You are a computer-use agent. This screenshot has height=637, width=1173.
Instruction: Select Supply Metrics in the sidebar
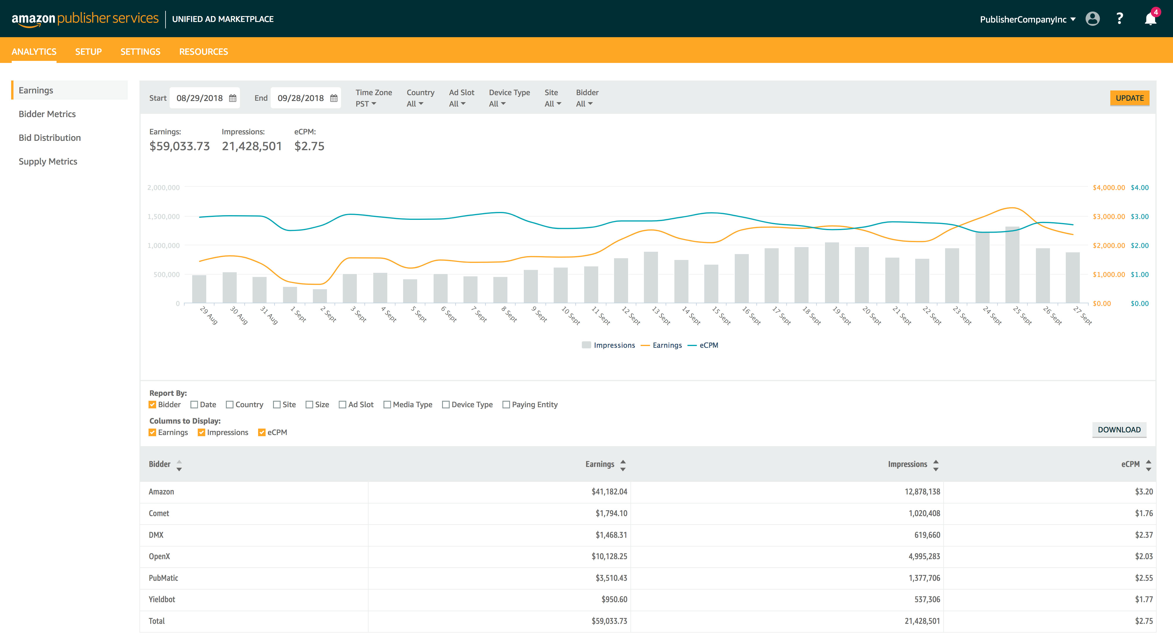[x=48, y=161]
